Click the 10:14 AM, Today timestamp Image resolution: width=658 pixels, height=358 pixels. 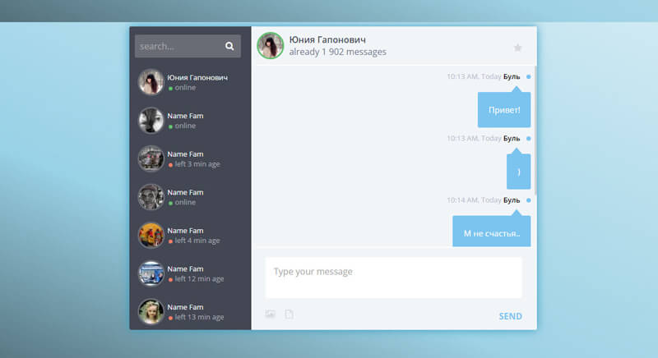(x=474, y=200)
